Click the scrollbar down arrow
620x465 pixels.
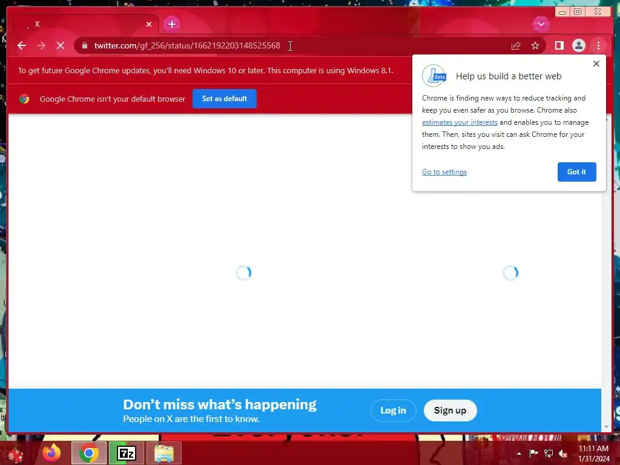[606, 427]
